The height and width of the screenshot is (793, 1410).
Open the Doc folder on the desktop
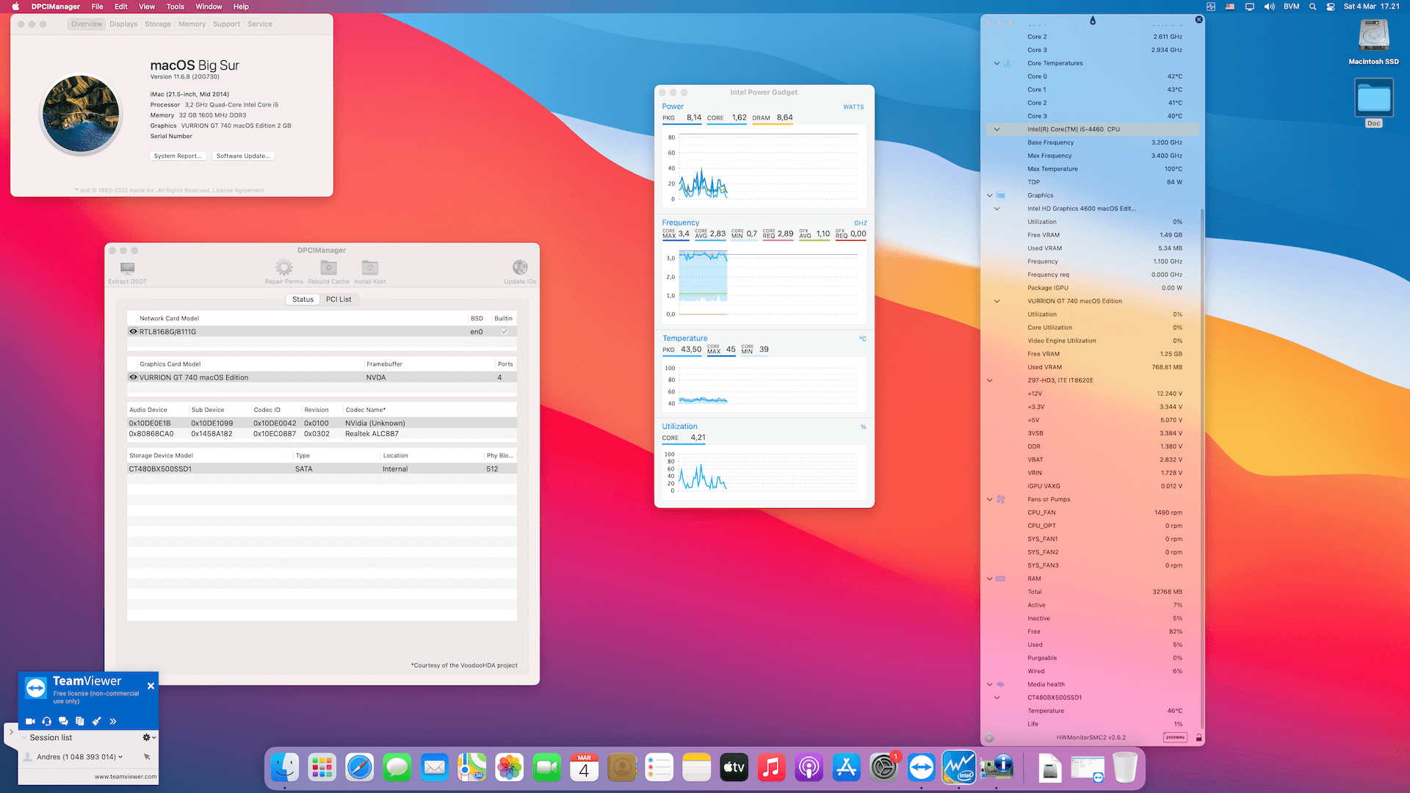coord(1373,98)
